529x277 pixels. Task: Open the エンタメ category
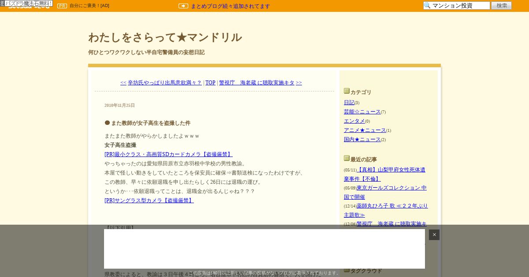tap(354, 121)
